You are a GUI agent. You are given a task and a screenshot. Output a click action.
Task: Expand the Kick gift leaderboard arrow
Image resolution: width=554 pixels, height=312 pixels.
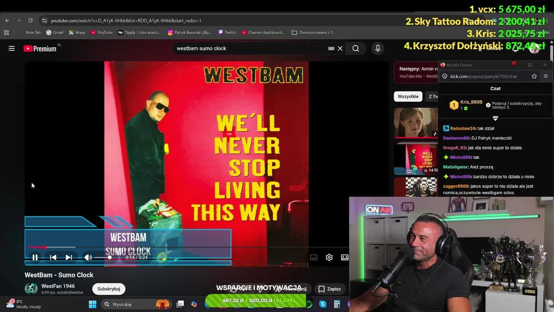(x=496, y=118)
